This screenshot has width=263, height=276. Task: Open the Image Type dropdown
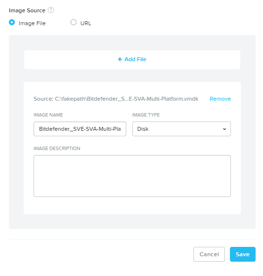click(182, 129)
